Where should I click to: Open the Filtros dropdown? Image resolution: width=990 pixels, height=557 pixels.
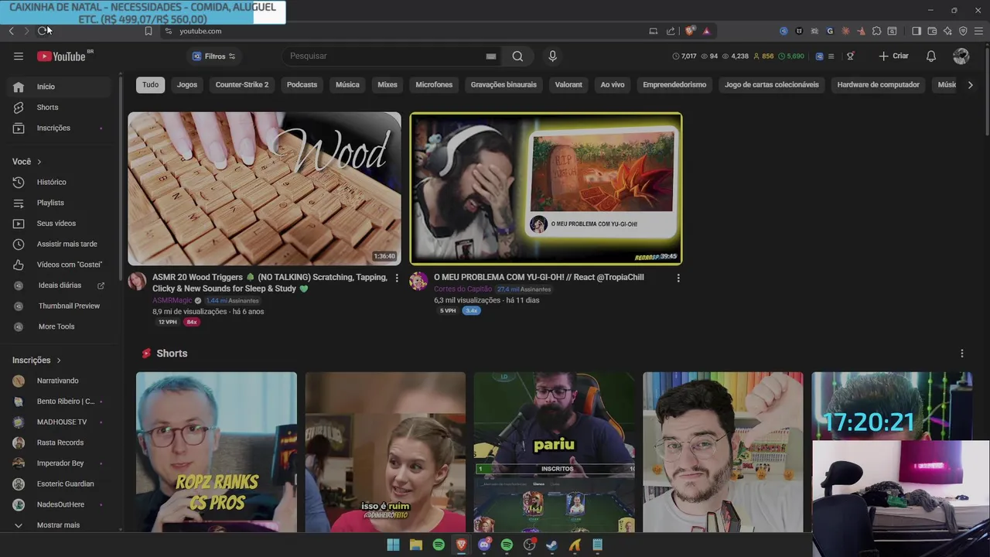(x=213, y=56)
